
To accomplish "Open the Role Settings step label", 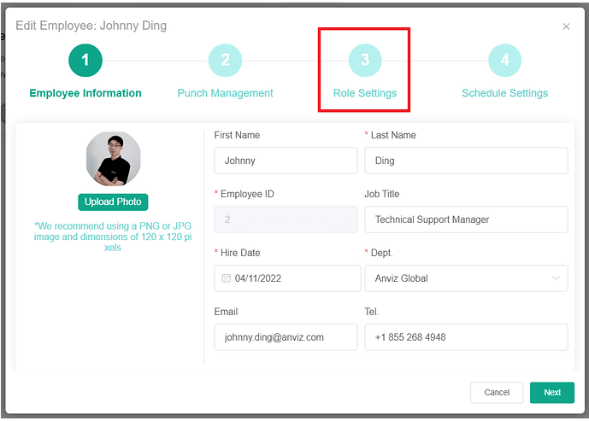I will click(x=365, y=93).
